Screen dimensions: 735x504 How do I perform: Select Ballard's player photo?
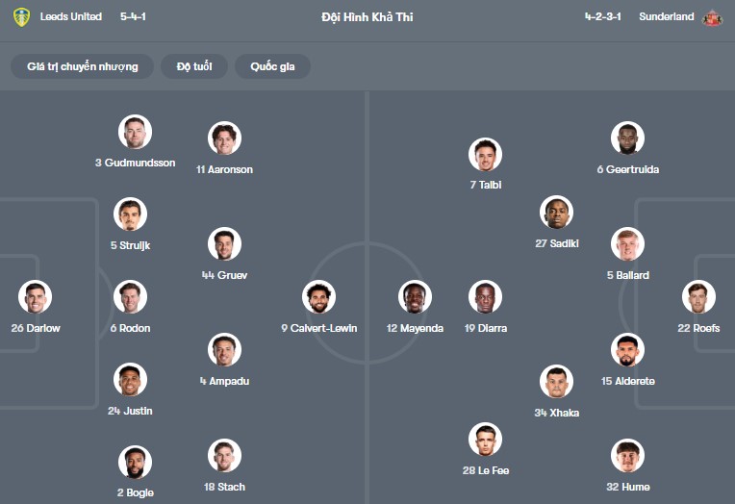coord(627,244)
